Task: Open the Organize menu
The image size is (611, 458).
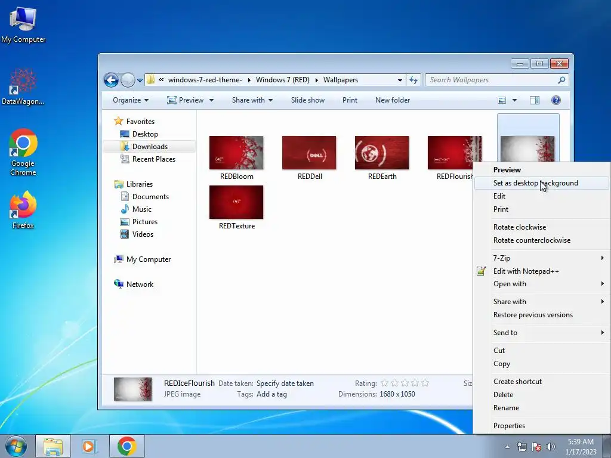Action: [131, 100]
